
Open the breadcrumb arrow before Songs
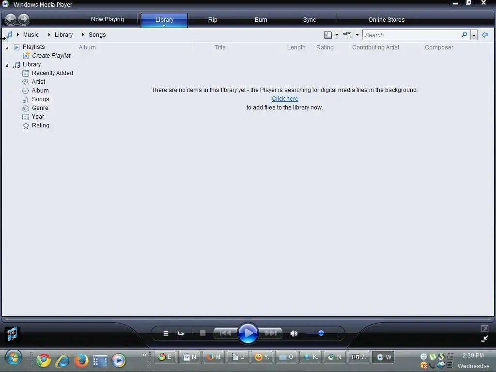coord(83,34)
